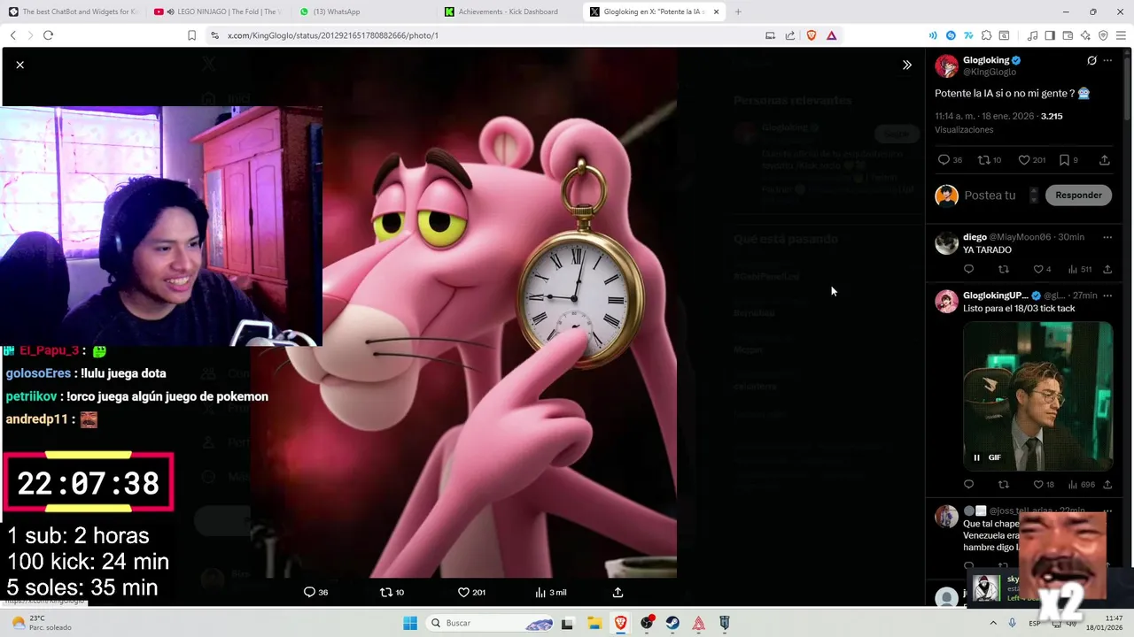Open Brave Shields lion icon
This screenshot has width=1134, height=637.
click(811, 35)
